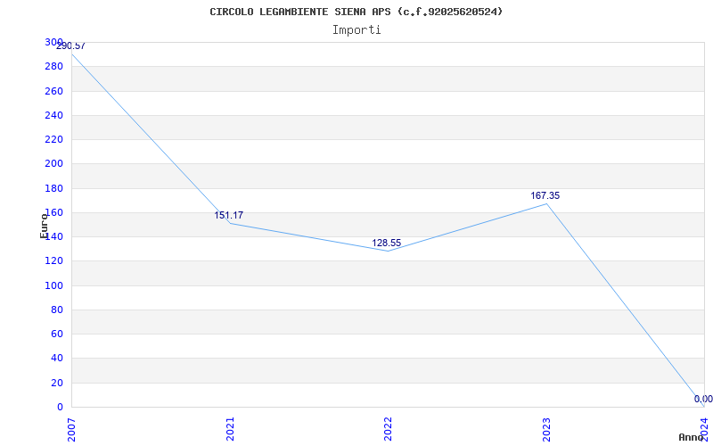Click the Importi chart subtitle
The width and height of the screenshot is (713, 446).
point(356,30)
